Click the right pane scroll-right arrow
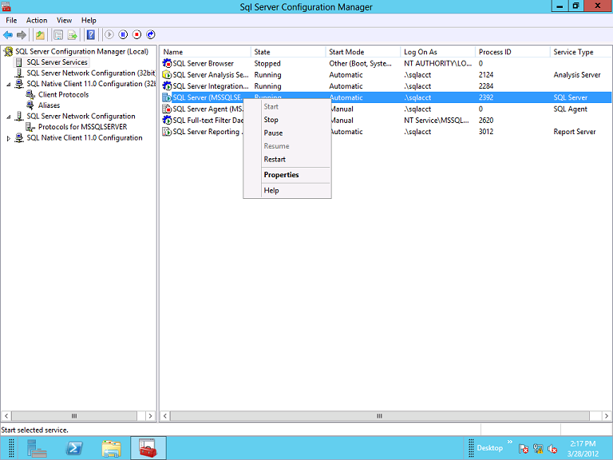This screenshot has height=460, width=613. (x=606, y=416)
